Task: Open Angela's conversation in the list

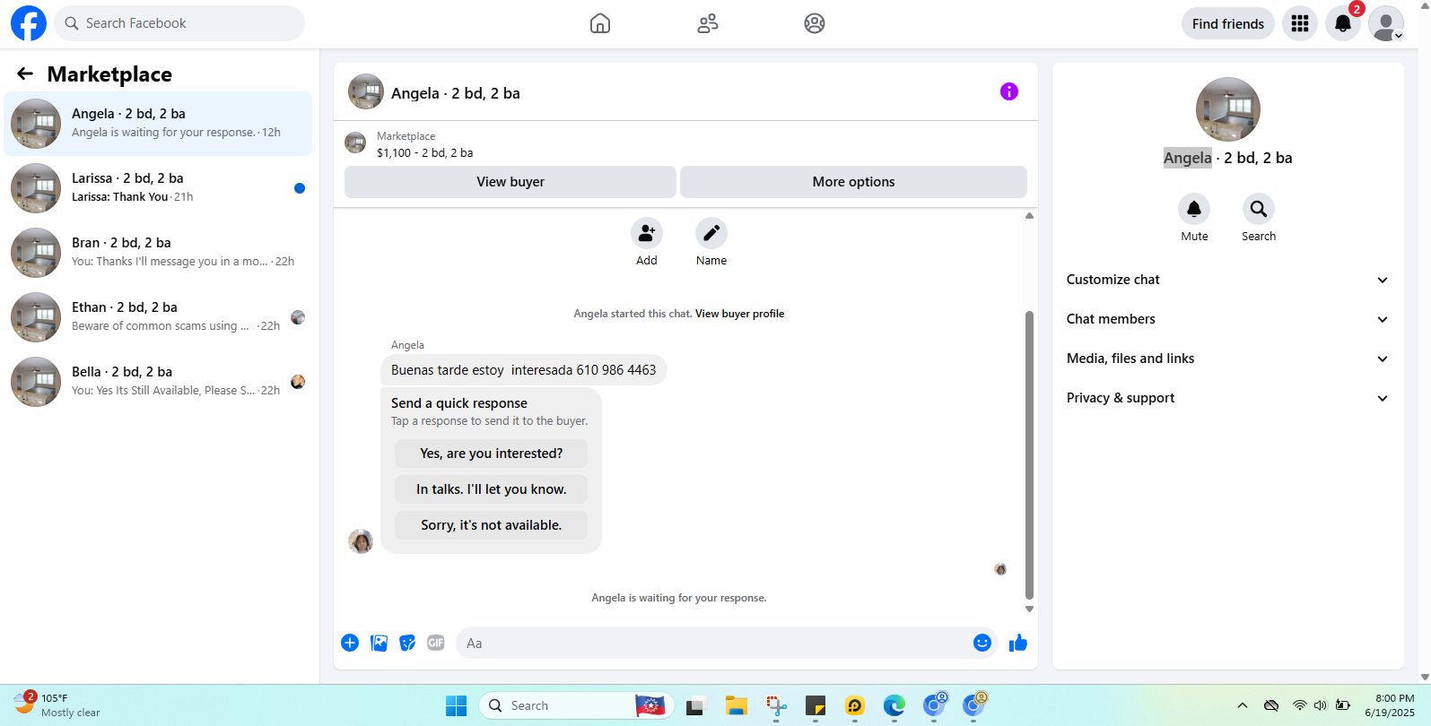Action: click(158, 124)
